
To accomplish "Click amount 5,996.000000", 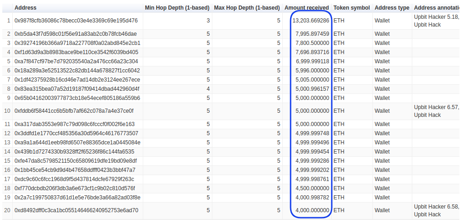I will [x=312, y=71].
